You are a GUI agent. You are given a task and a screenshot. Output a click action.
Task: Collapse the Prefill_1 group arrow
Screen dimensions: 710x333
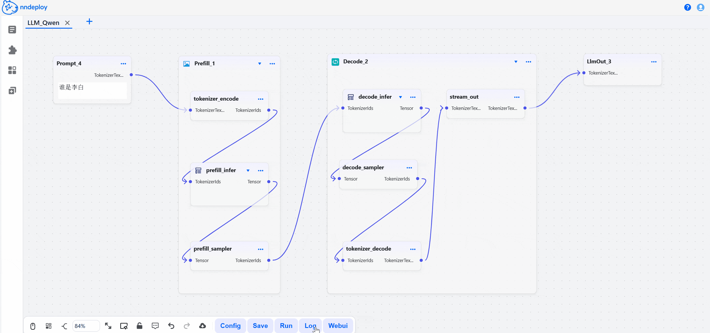click(260, 64)
